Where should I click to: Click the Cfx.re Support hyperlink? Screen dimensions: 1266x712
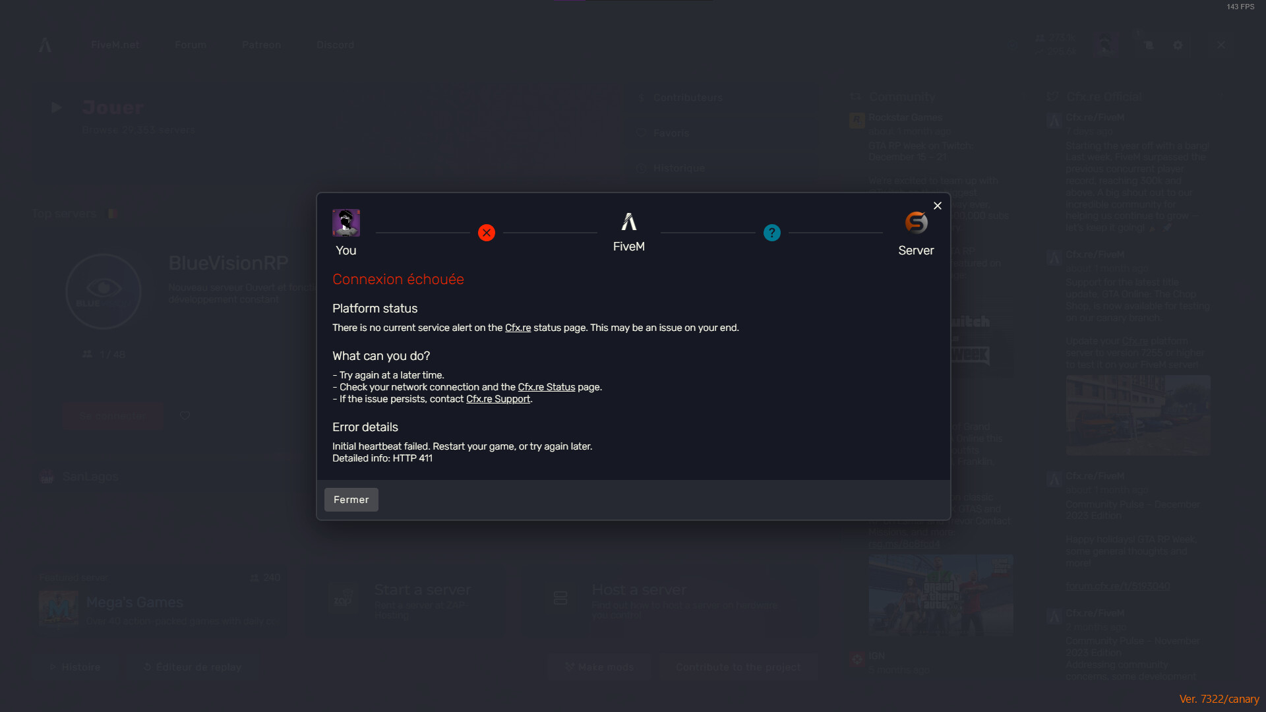[x=497, y=398]
